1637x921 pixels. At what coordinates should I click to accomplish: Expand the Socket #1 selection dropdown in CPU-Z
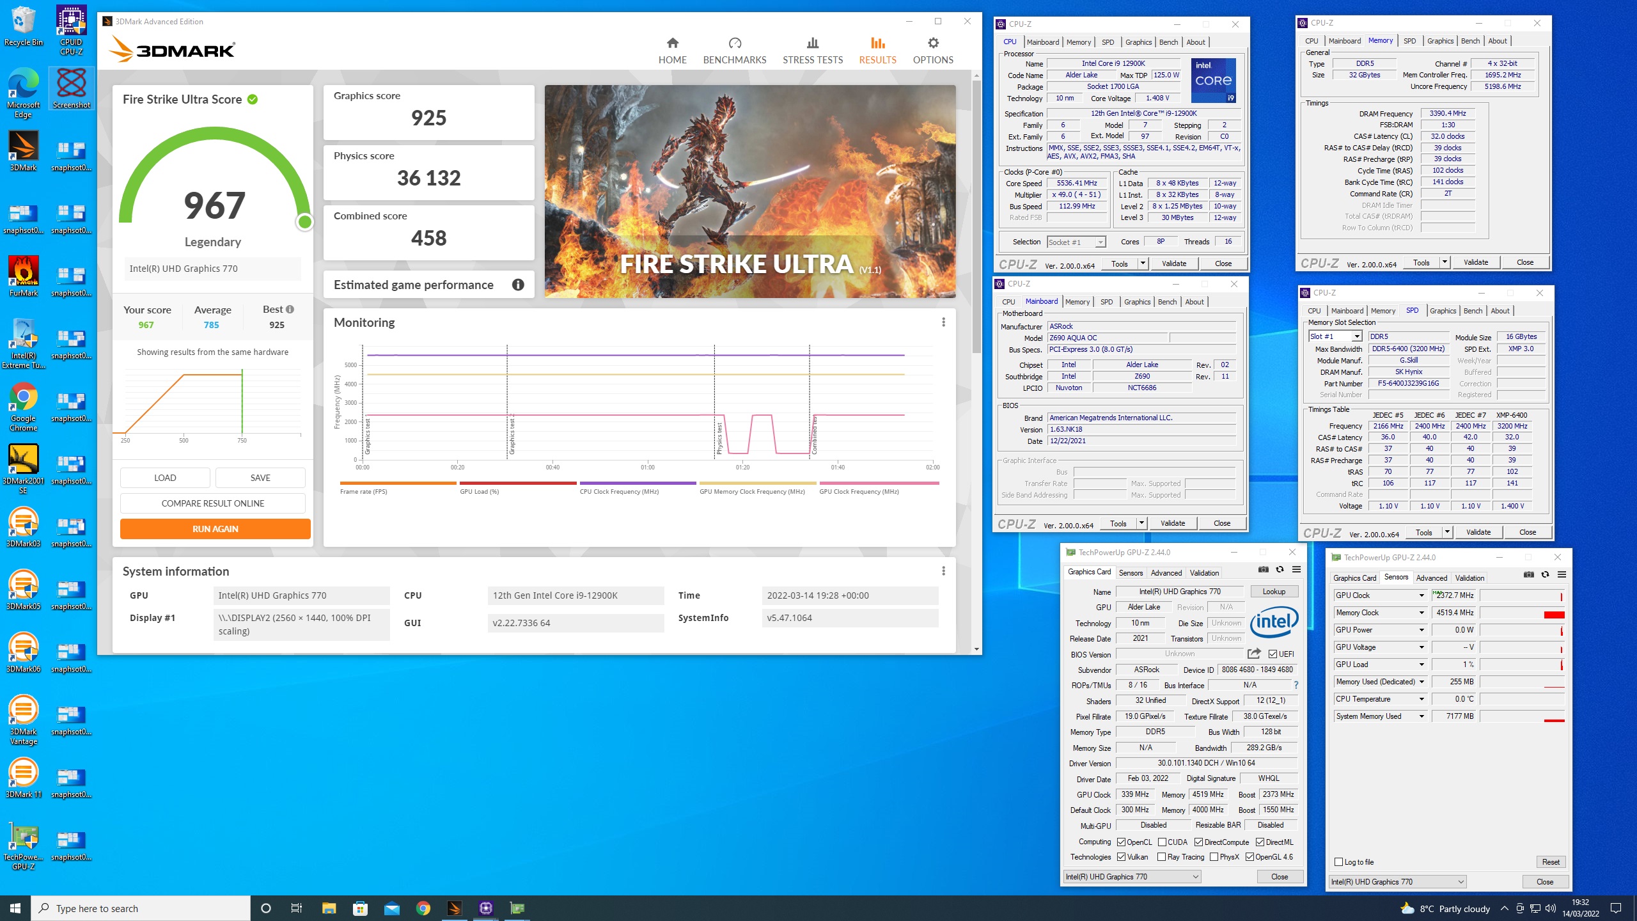1100,242
